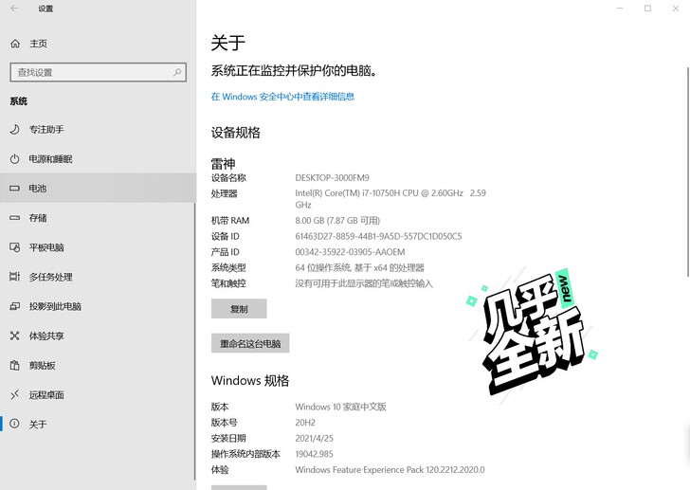690x490 pixels.
Task: Select 电池 settings page
Action: tap(98, 189)
